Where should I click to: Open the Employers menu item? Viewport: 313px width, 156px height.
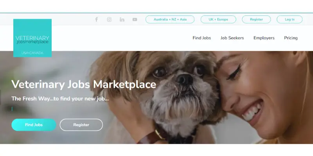[264, 38]
